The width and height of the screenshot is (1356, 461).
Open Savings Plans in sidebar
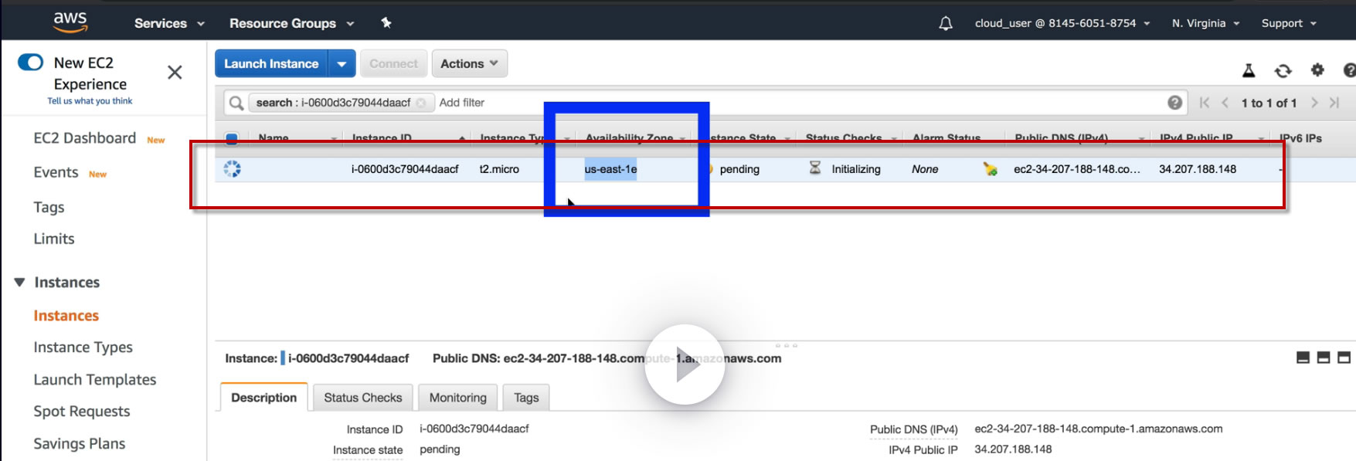80,443
